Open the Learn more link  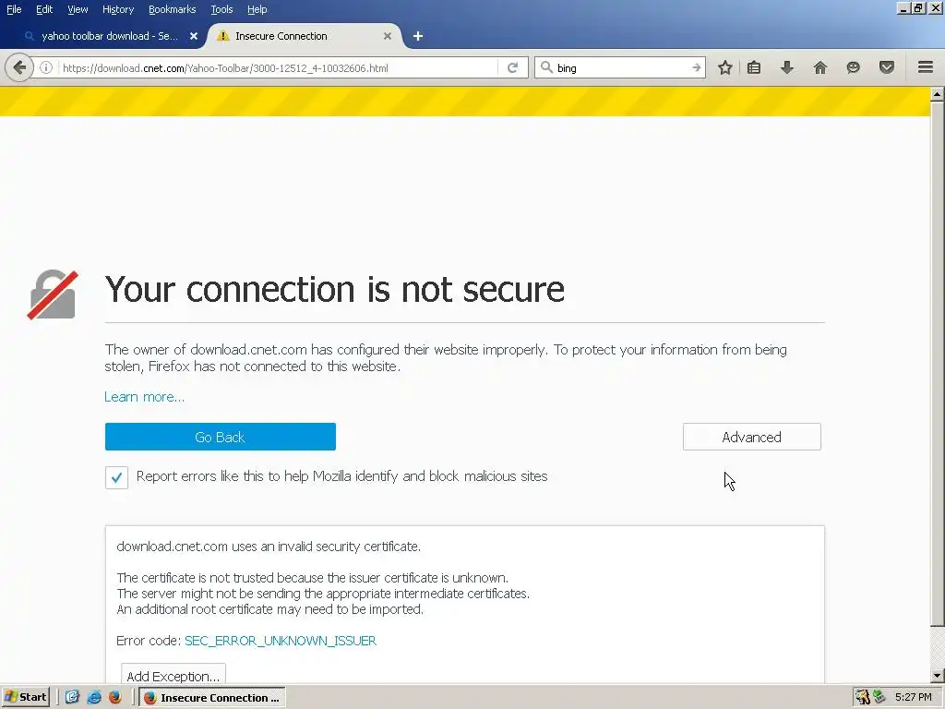click(144, 397)
